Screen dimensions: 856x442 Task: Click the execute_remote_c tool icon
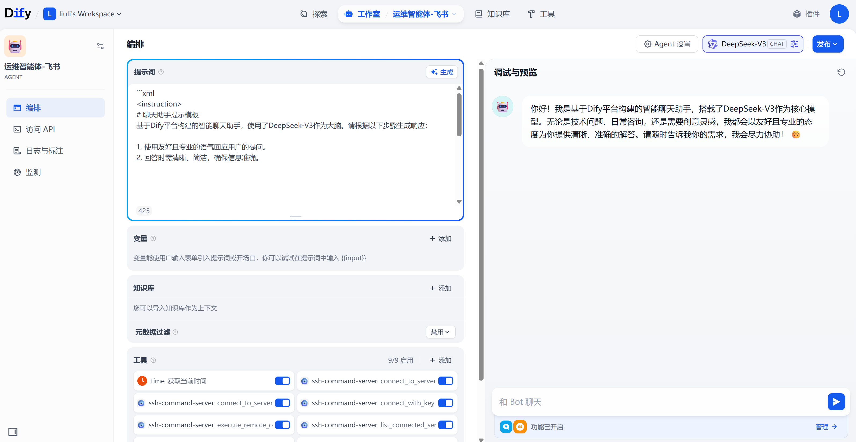pyautogui.click(x=141, y=425)
